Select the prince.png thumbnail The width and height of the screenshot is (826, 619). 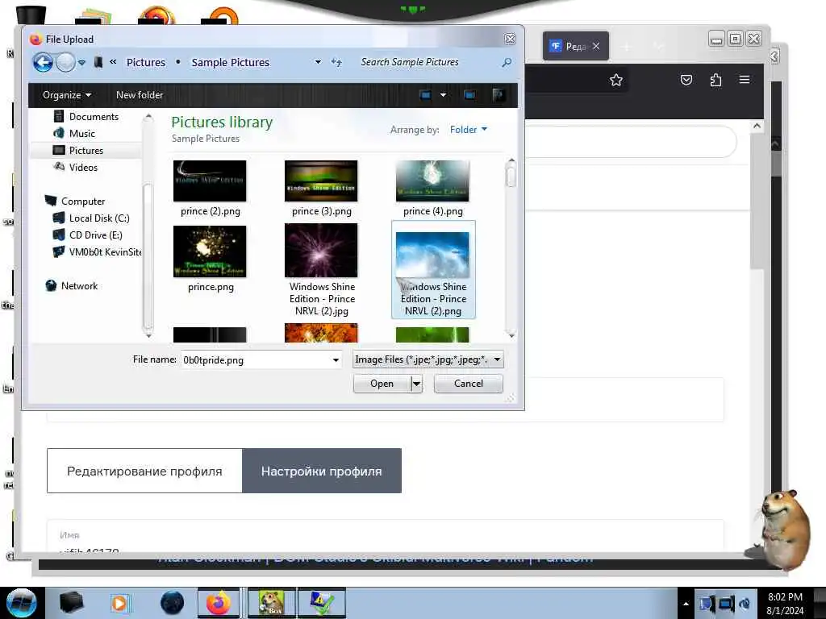click(210, 251)
